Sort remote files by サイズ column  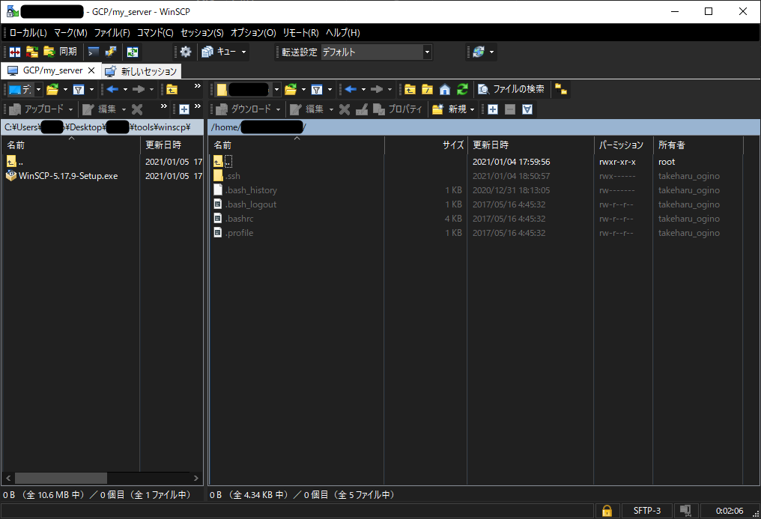tap(425, 145)
